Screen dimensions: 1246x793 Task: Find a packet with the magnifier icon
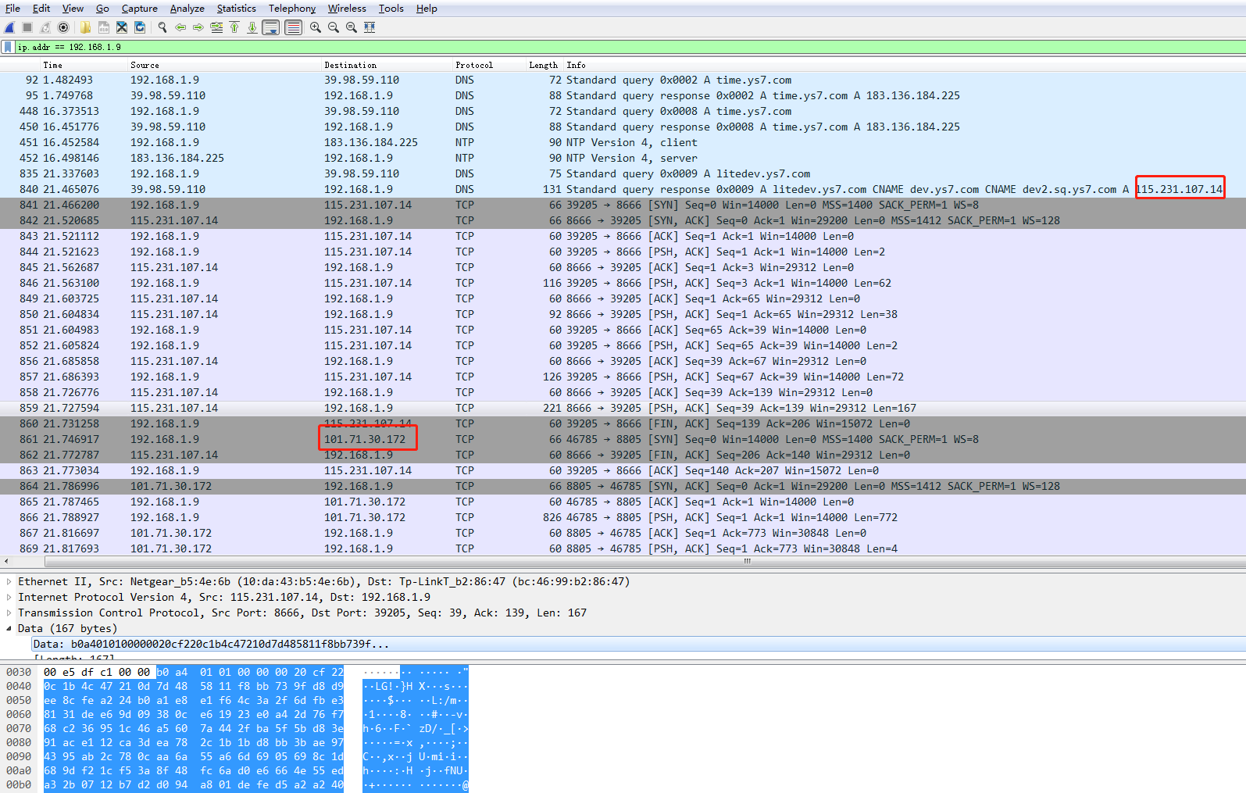pyautogui.click(x=162, y=27)
